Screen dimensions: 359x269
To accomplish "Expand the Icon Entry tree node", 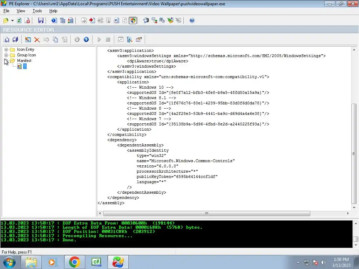I will point(6,49).
